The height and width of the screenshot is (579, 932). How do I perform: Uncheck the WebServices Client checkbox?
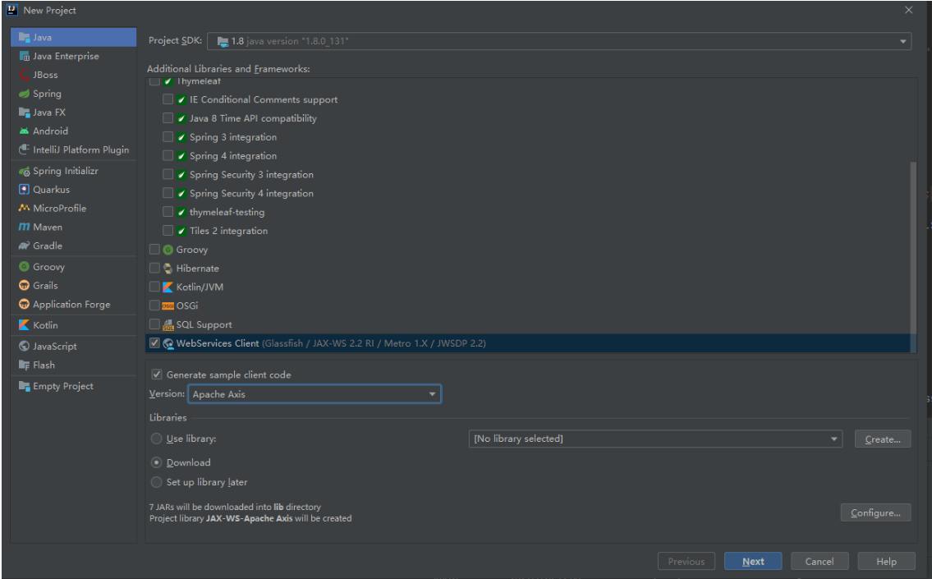(154, 343)
